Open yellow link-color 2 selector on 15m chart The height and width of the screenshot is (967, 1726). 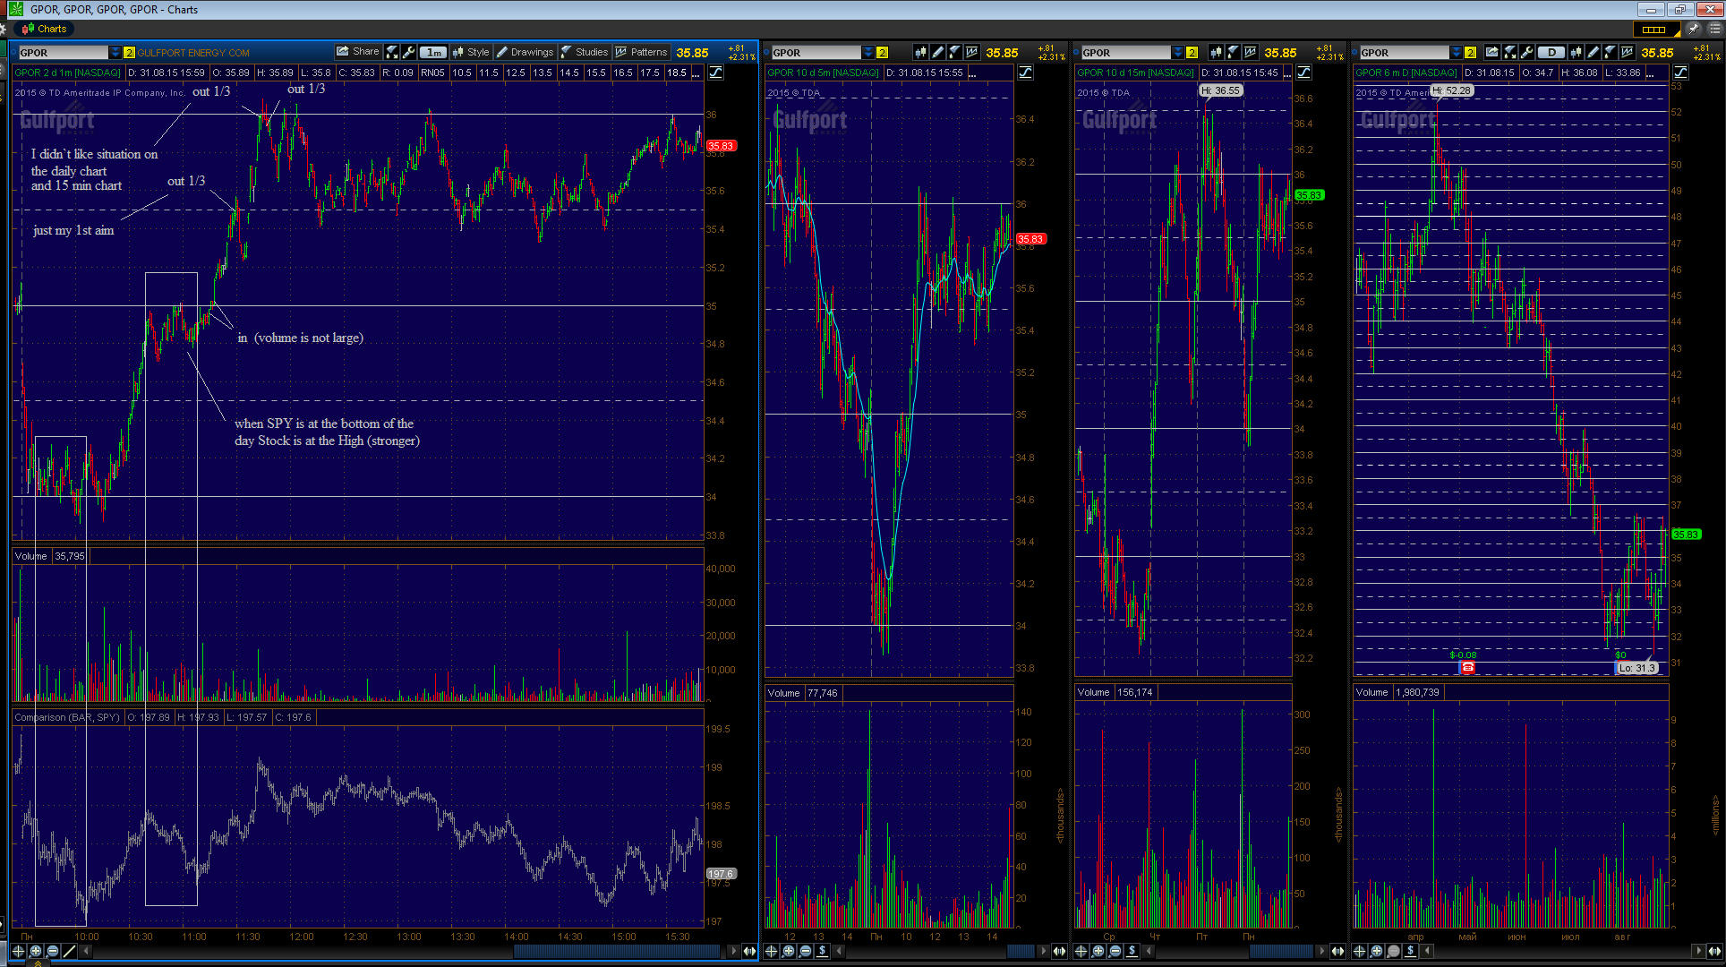pos(1192,52)
